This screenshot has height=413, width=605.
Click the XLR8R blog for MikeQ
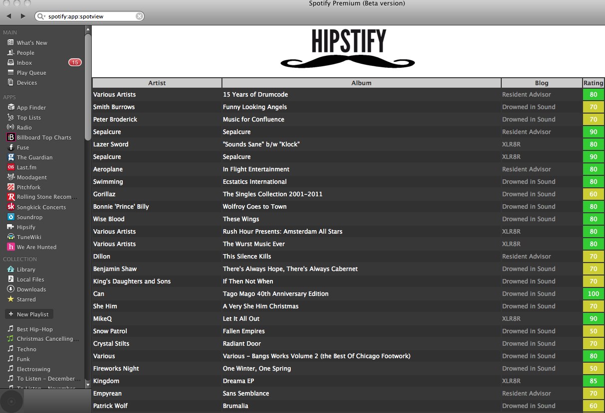(x=512, y=319)
